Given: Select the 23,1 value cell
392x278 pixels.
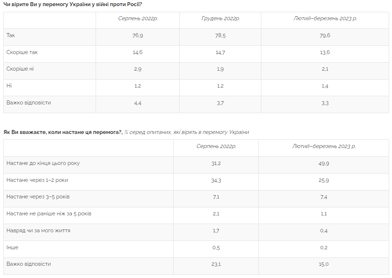Looking at the screenshot, I should 216,264.
